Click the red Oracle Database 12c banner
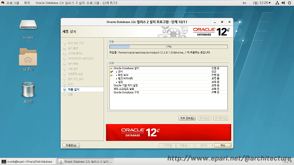This screenshot has height=165, width=294. (168, 132)
